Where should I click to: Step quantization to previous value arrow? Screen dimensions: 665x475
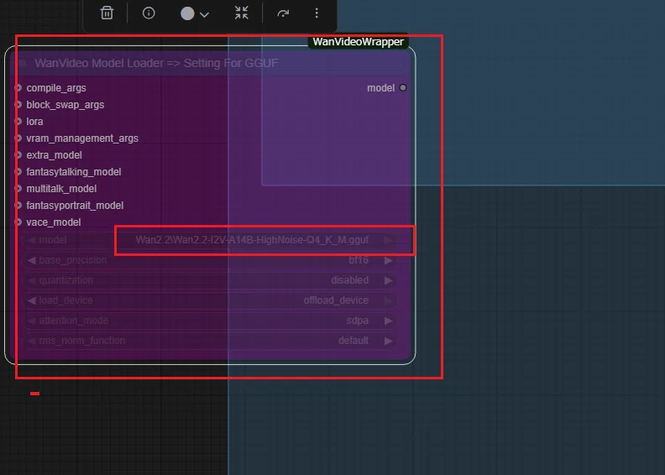(31, 280)
